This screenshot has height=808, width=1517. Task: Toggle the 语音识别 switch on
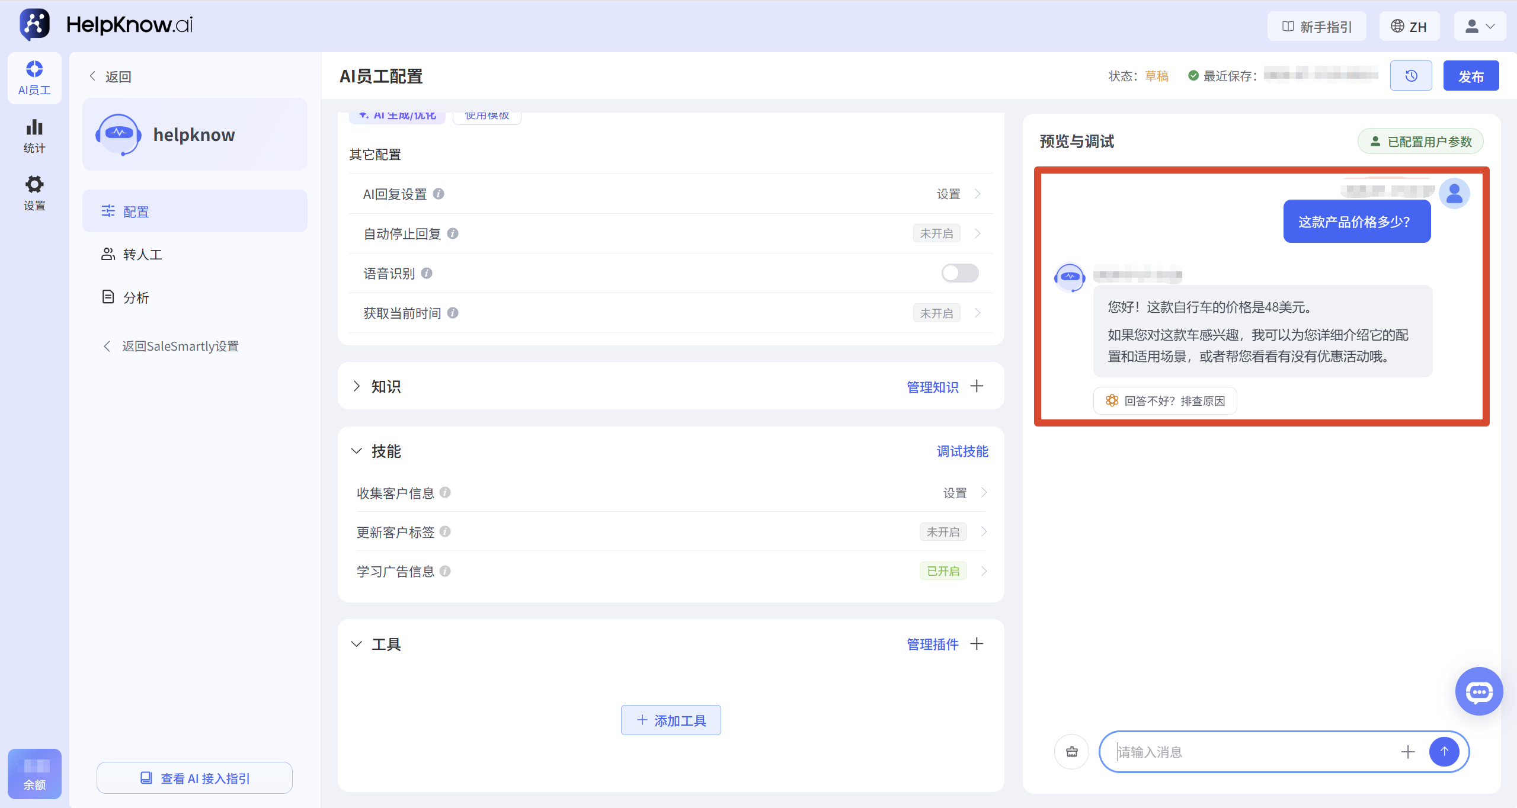960,273
